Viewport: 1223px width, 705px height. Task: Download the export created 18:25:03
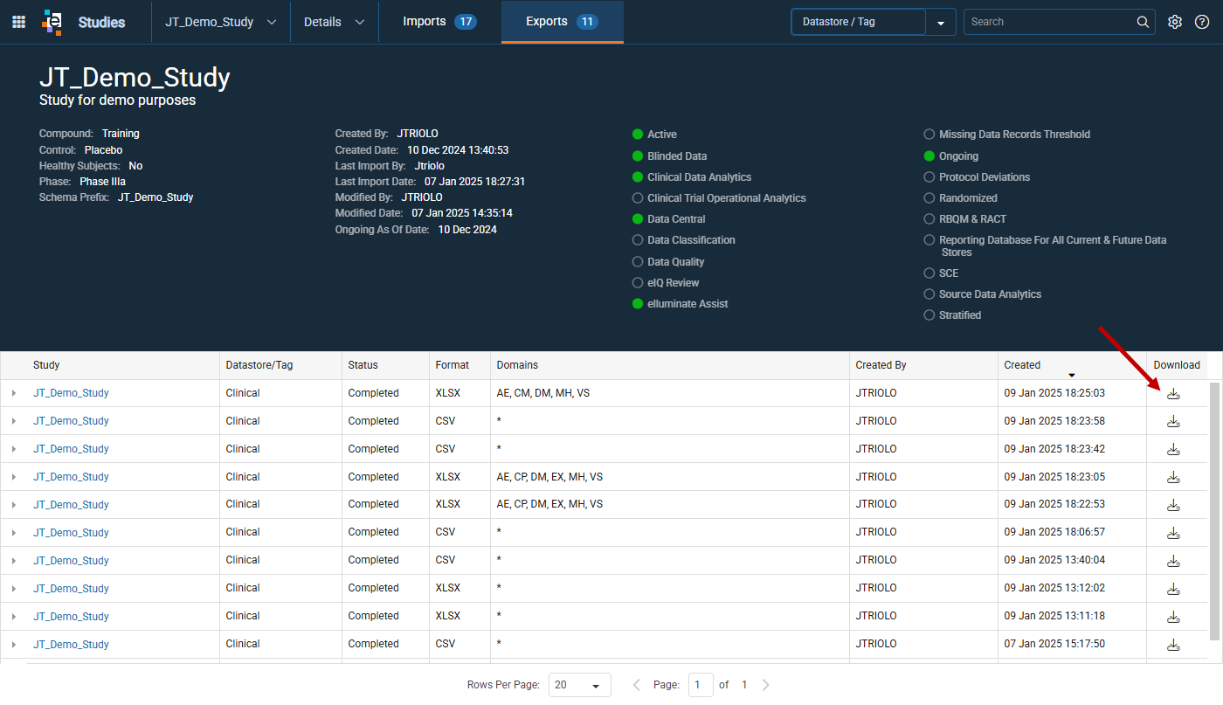(x=1173, y=393)
